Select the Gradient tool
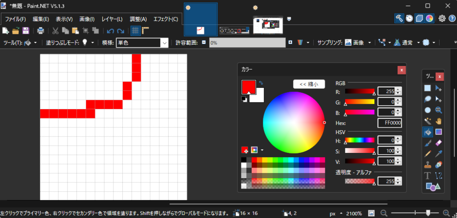Image resolution: width=457 pixels, height=218 pixels. point(439,132)
